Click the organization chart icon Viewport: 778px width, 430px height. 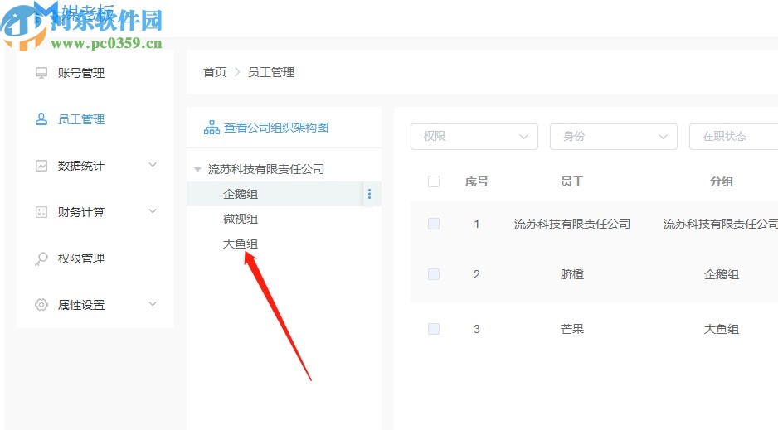tap(212, 128)
